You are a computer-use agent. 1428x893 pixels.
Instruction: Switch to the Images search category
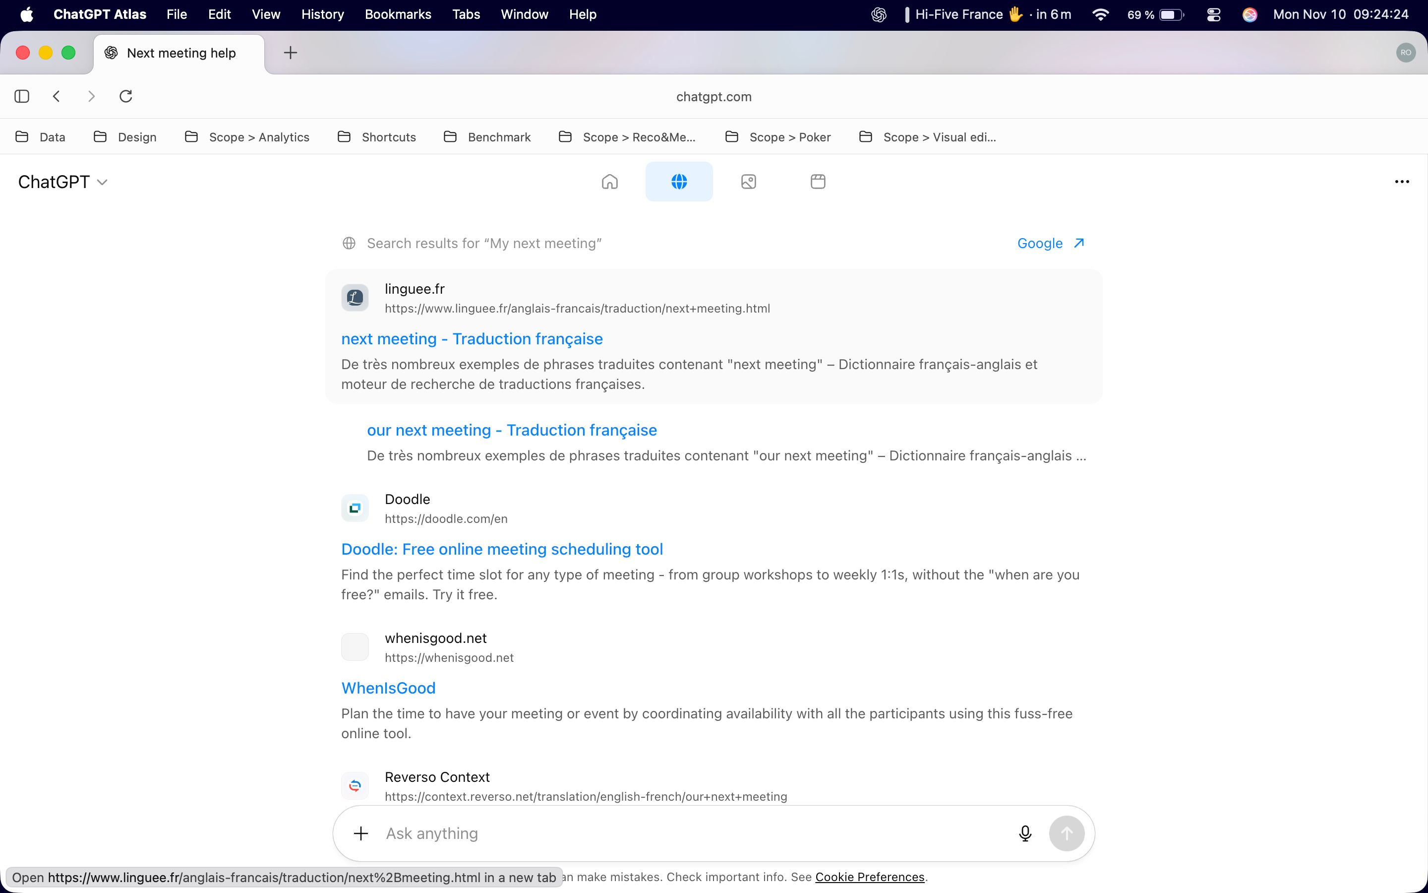(x=748, y=181)
